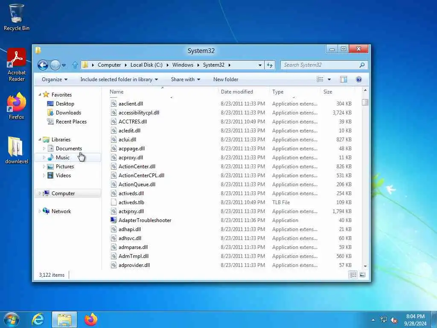Select Acrobat Reader desktop shortcut
Image resolution: width=437 pixels, height=328 pixels.
tap(17, 65)
